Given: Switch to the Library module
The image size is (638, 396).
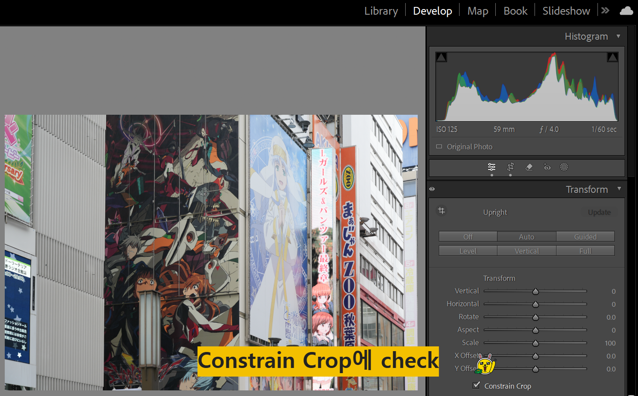Looking at the screenshot, I should pos(381,10).
